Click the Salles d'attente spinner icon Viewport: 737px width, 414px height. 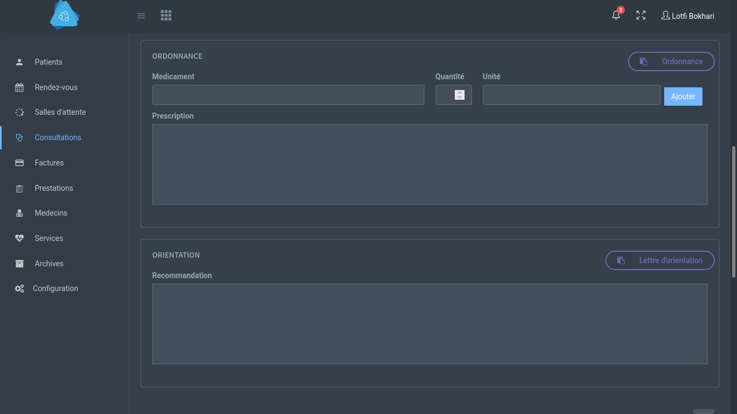coord(19,112)
